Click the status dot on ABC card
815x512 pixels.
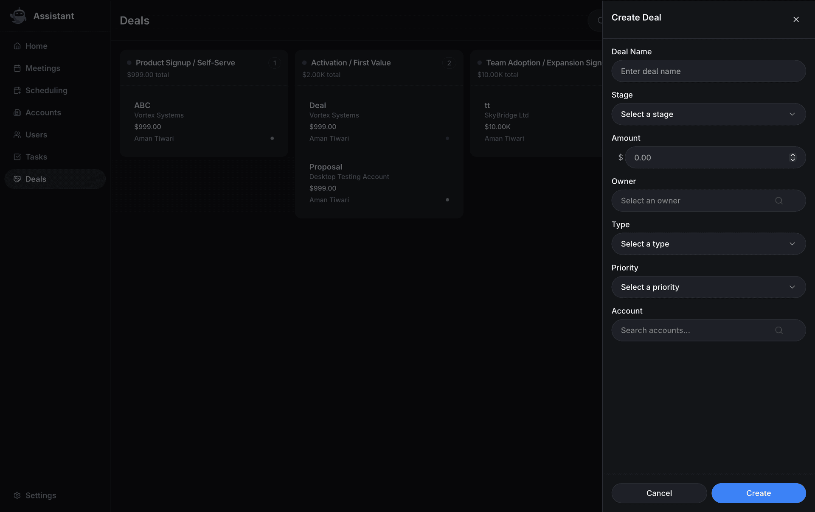[x=272, y=138]
